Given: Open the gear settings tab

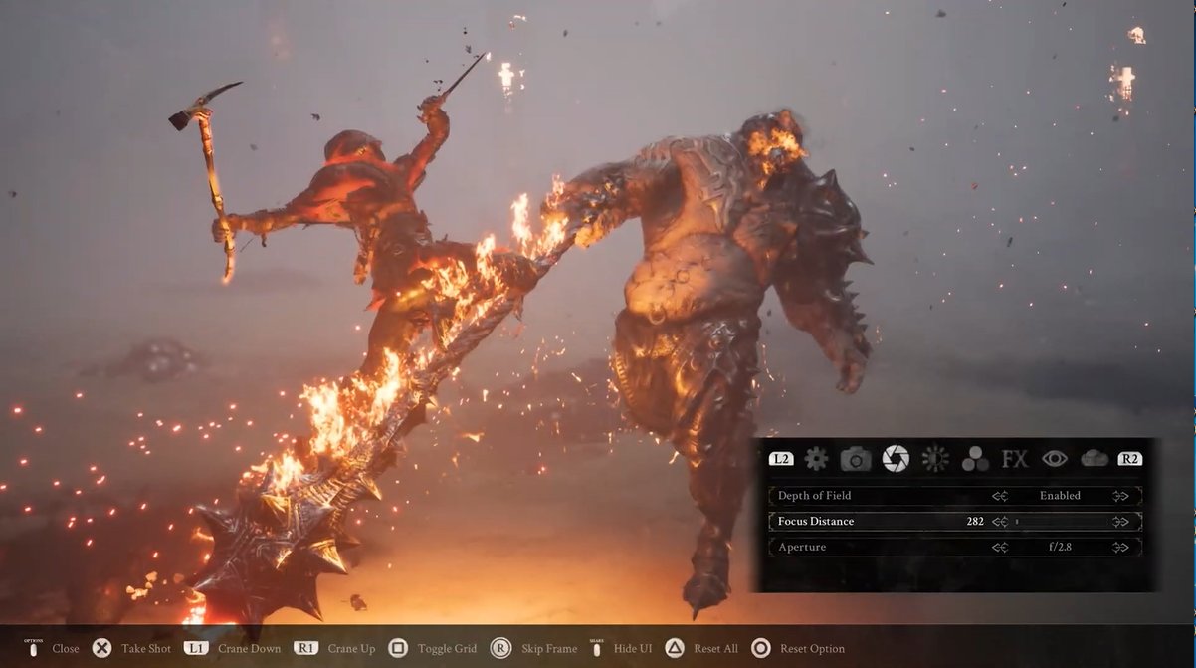Looking at the screenshot, I should pos(816,459).
